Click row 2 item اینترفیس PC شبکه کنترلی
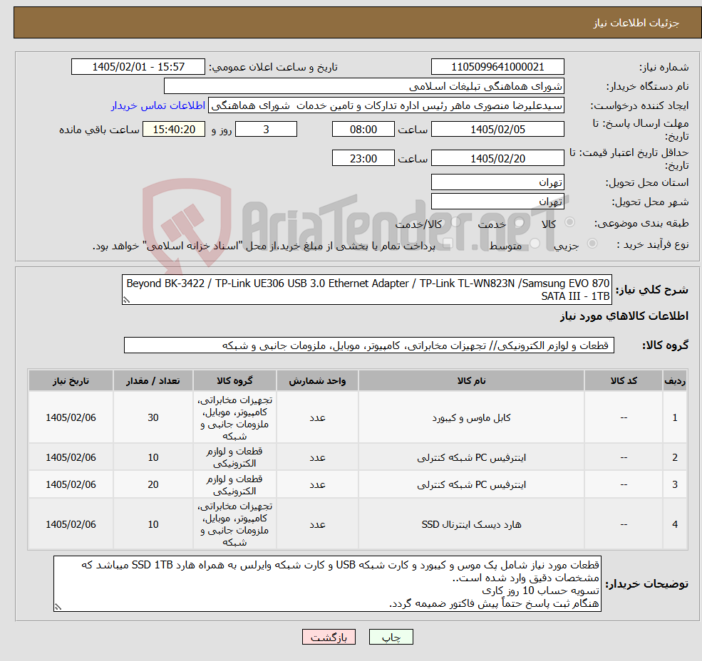Screen dimensions: 702x661 (x=471, y=457)
